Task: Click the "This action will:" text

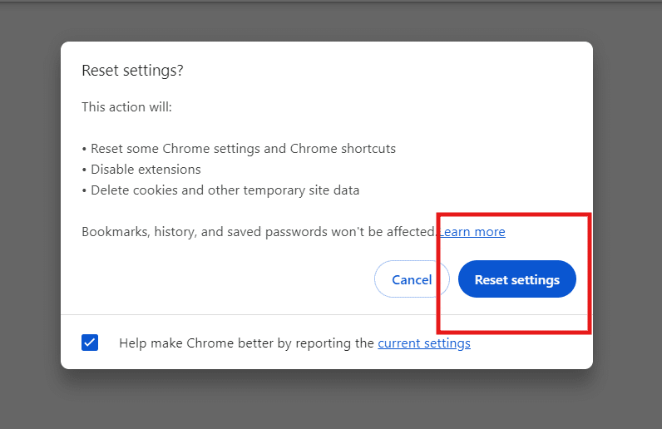Action: click(x=126, y=107)
